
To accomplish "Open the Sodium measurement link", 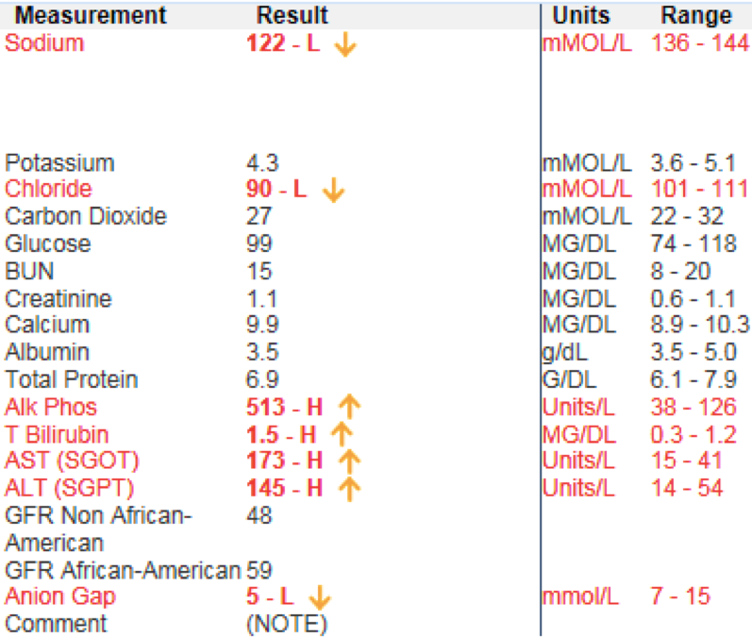I will [44, 43].
